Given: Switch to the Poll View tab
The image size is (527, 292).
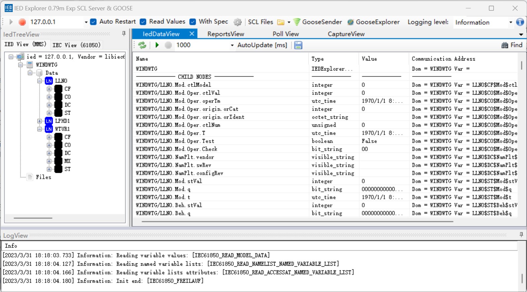Looking at the screenshot, I should (x=285, y=34).
